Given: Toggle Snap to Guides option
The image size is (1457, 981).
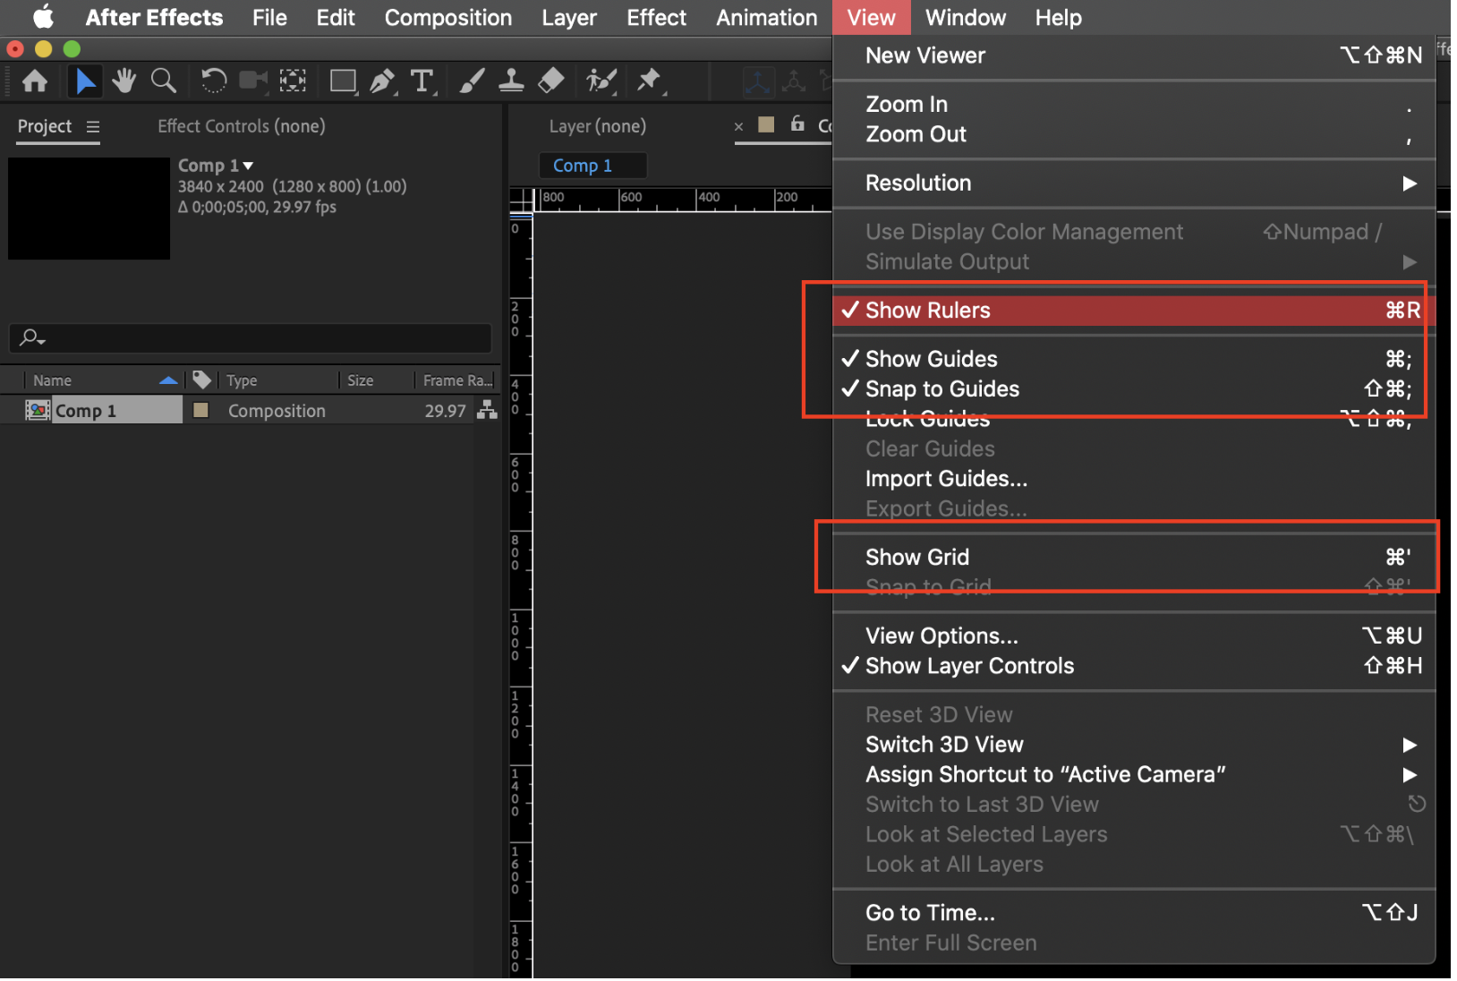Looking at the screenshot, I should coord(1134,389).
